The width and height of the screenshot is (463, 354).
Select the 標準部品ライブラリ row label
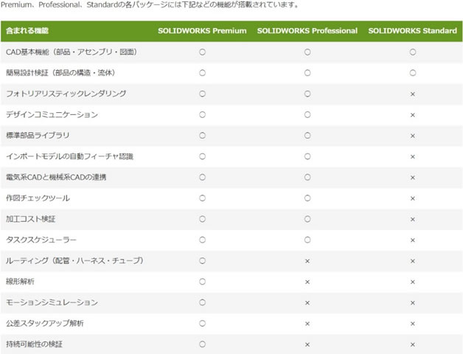(x=38, y=136)
